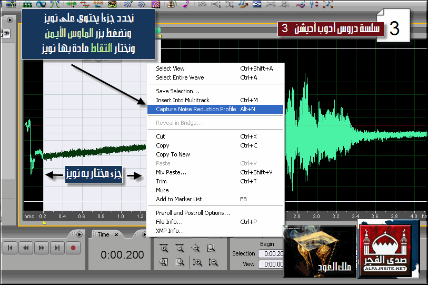Close the Time panel tab
The image size is (428, 285).
[116, 234]
